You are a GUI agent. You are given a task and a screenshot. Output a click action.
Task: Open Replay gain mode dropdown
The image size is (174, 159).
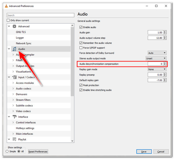pyautogui.click(x=157, y=69)
